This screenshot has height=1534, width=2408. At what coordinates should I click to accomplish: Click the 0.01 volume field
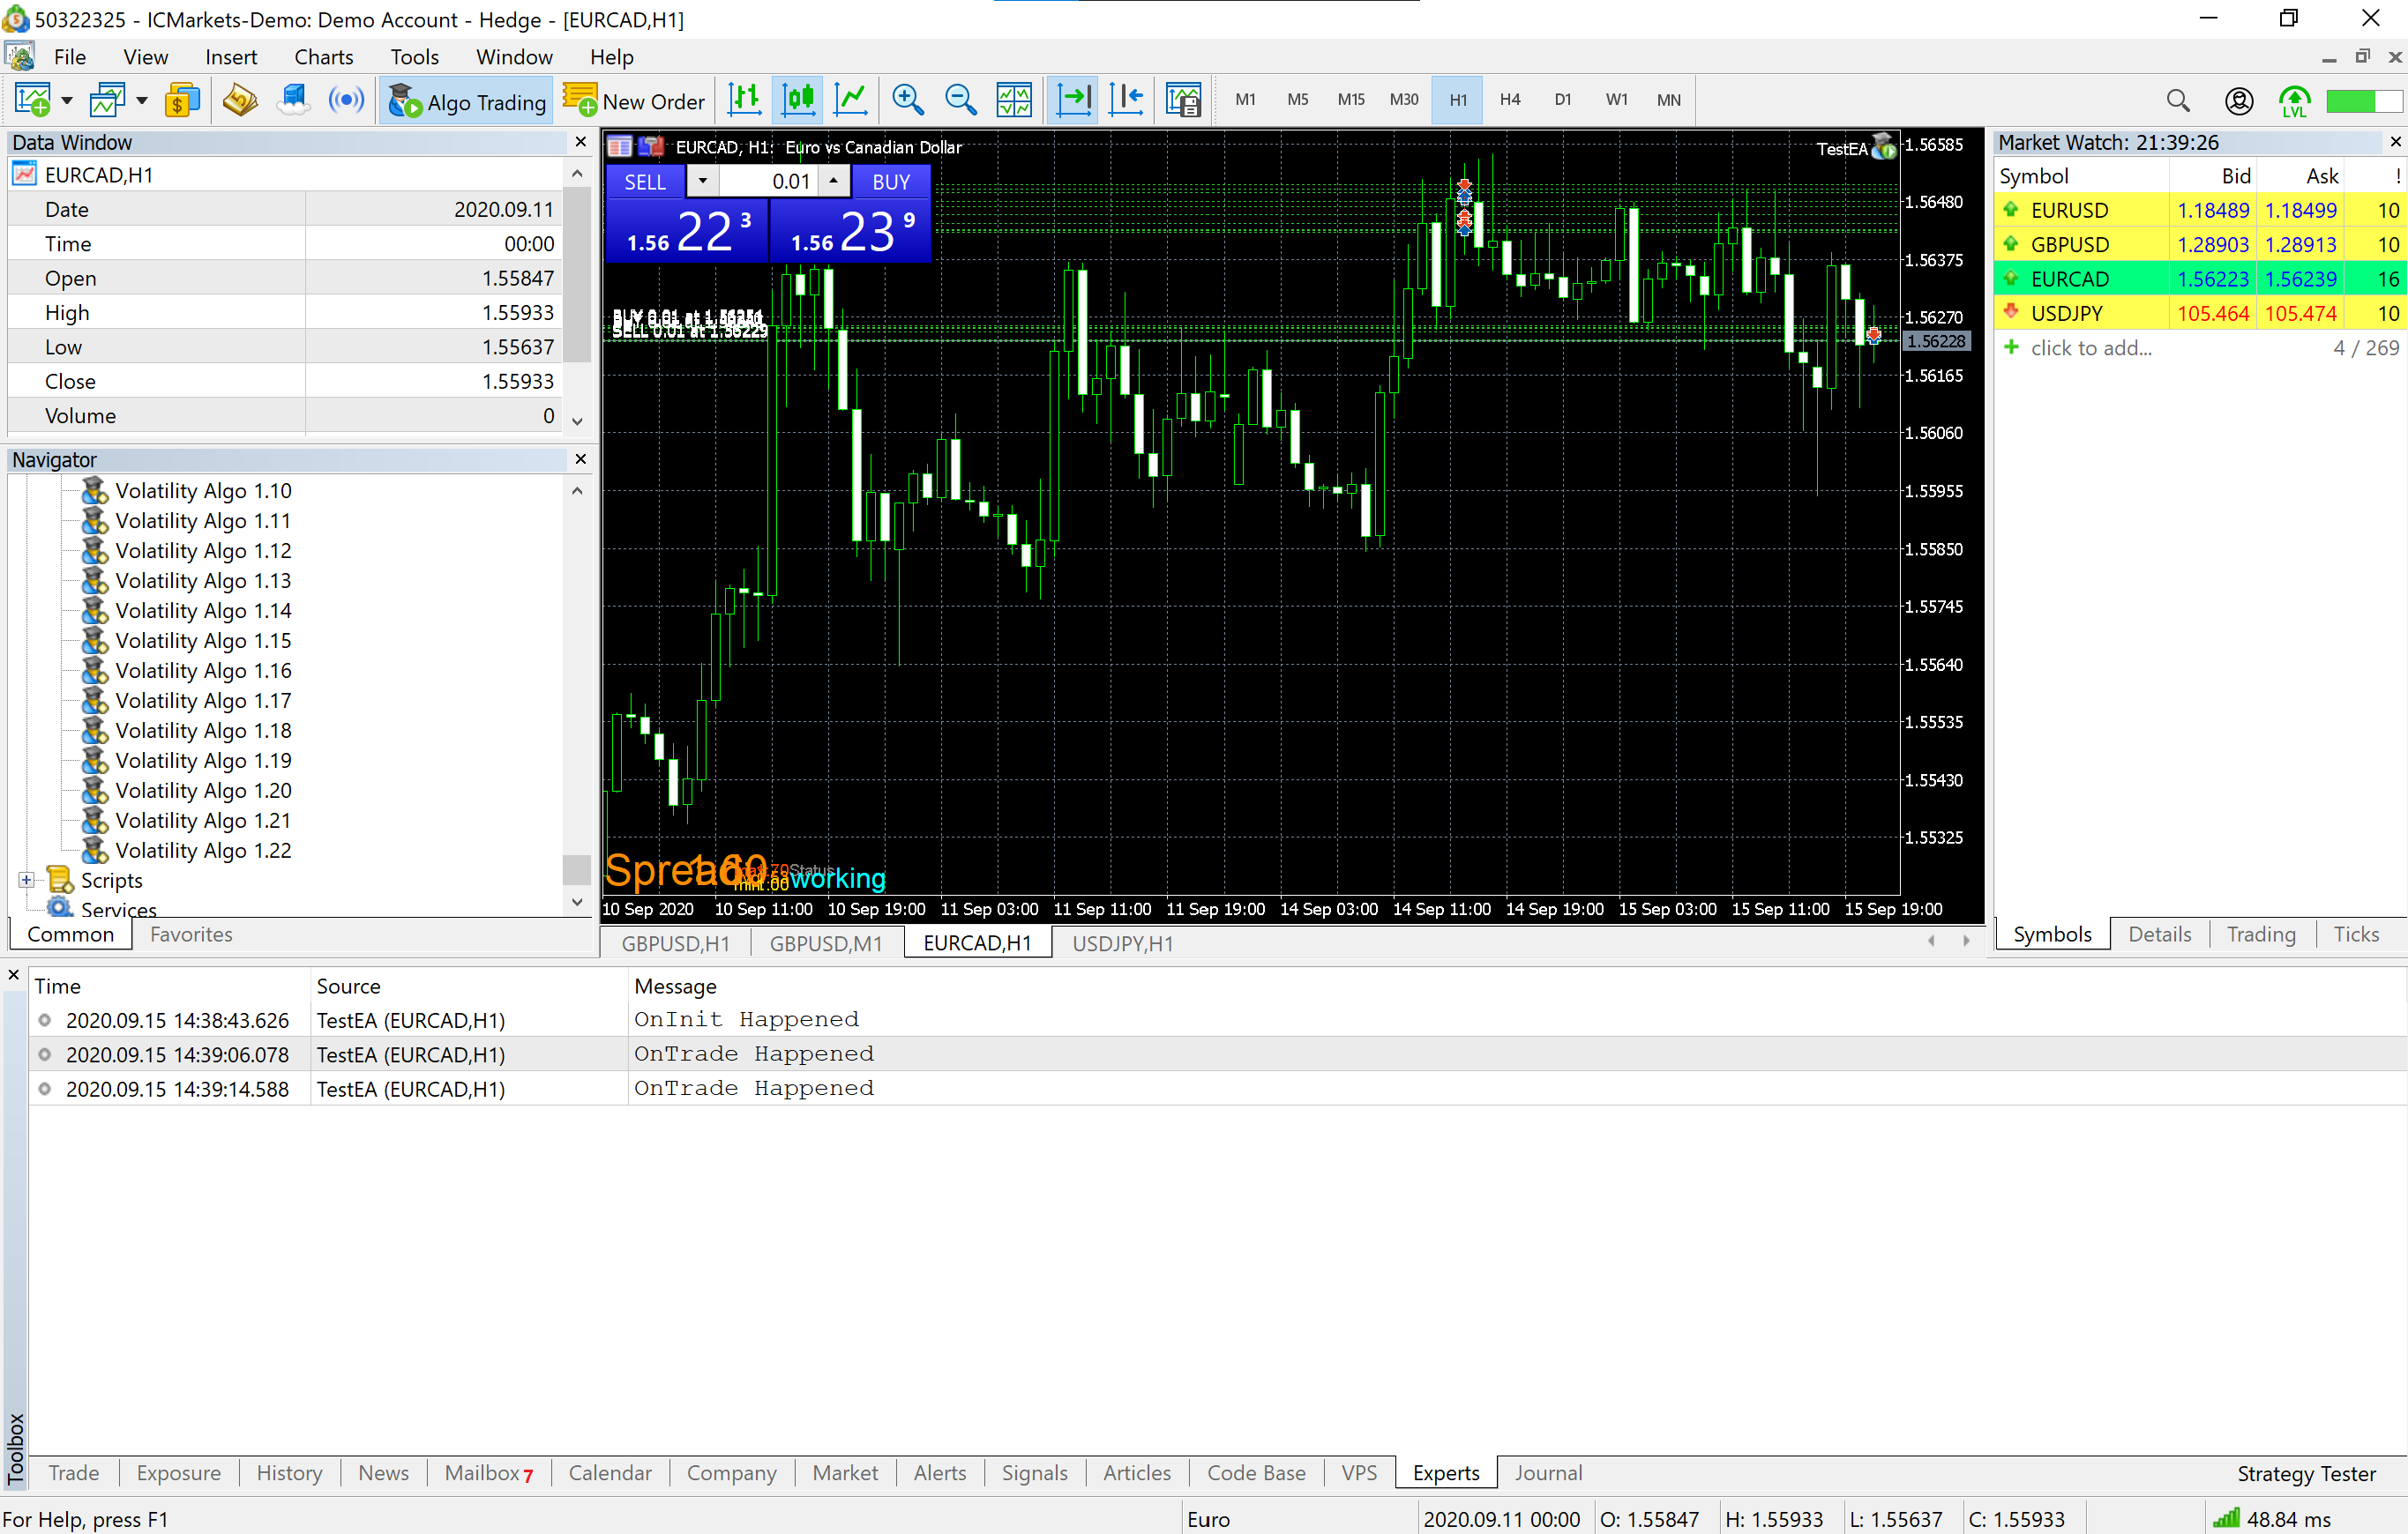[x=768, y=182]
